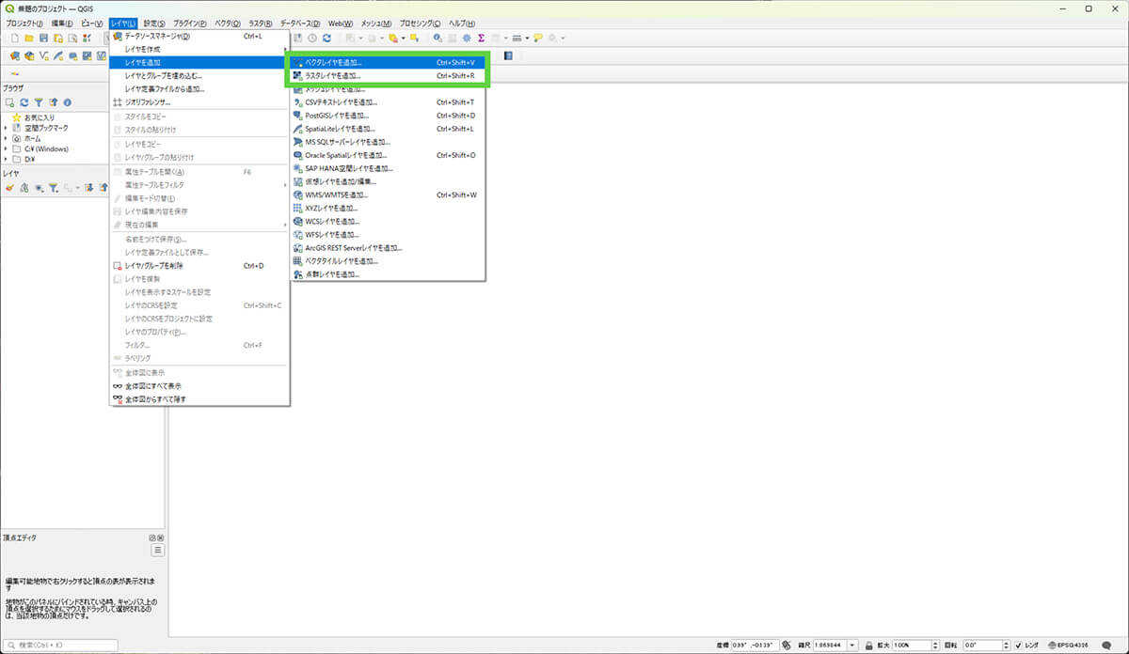The height and width of the screenshot is (654, 1129).
Task: Choose MS SQLサーバーレイヤを追加
Action: [x=386, y=142]
